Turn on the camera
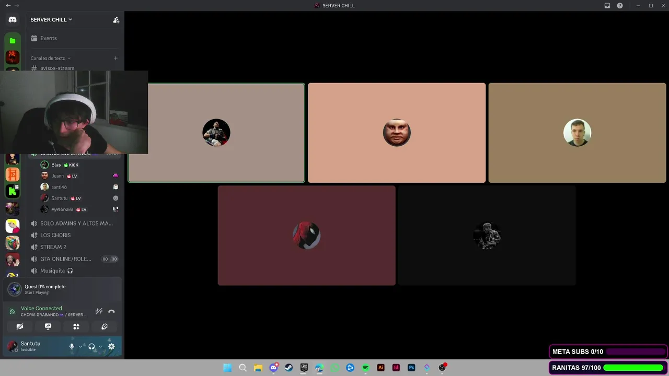669x376 pixels. [20, 326]
